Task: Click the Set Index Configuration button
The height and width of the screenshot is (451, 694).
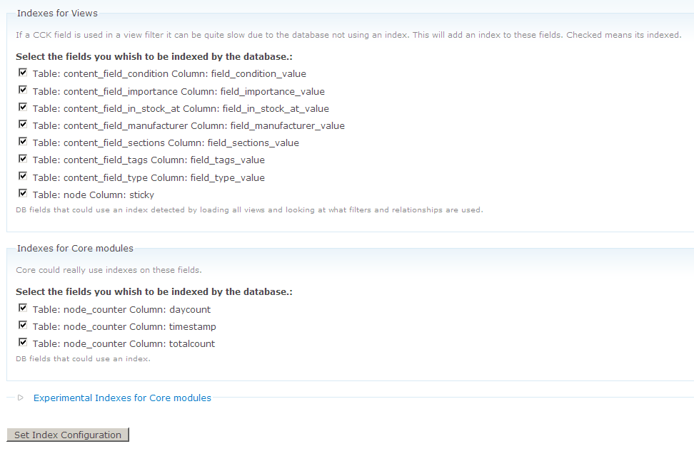Action: pyautogui.click(x=68, y=435)
